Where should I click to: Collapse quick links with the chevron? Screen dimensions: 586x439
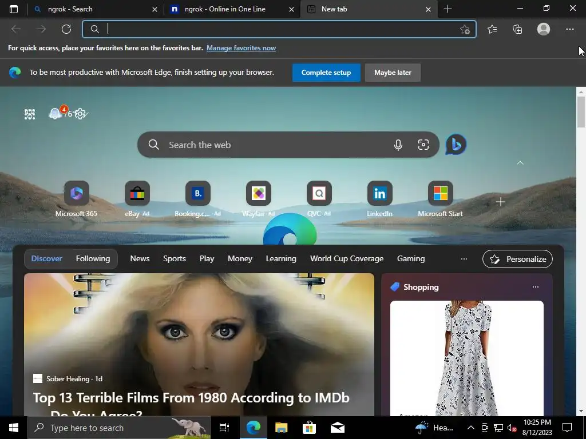tap(520, 163)
